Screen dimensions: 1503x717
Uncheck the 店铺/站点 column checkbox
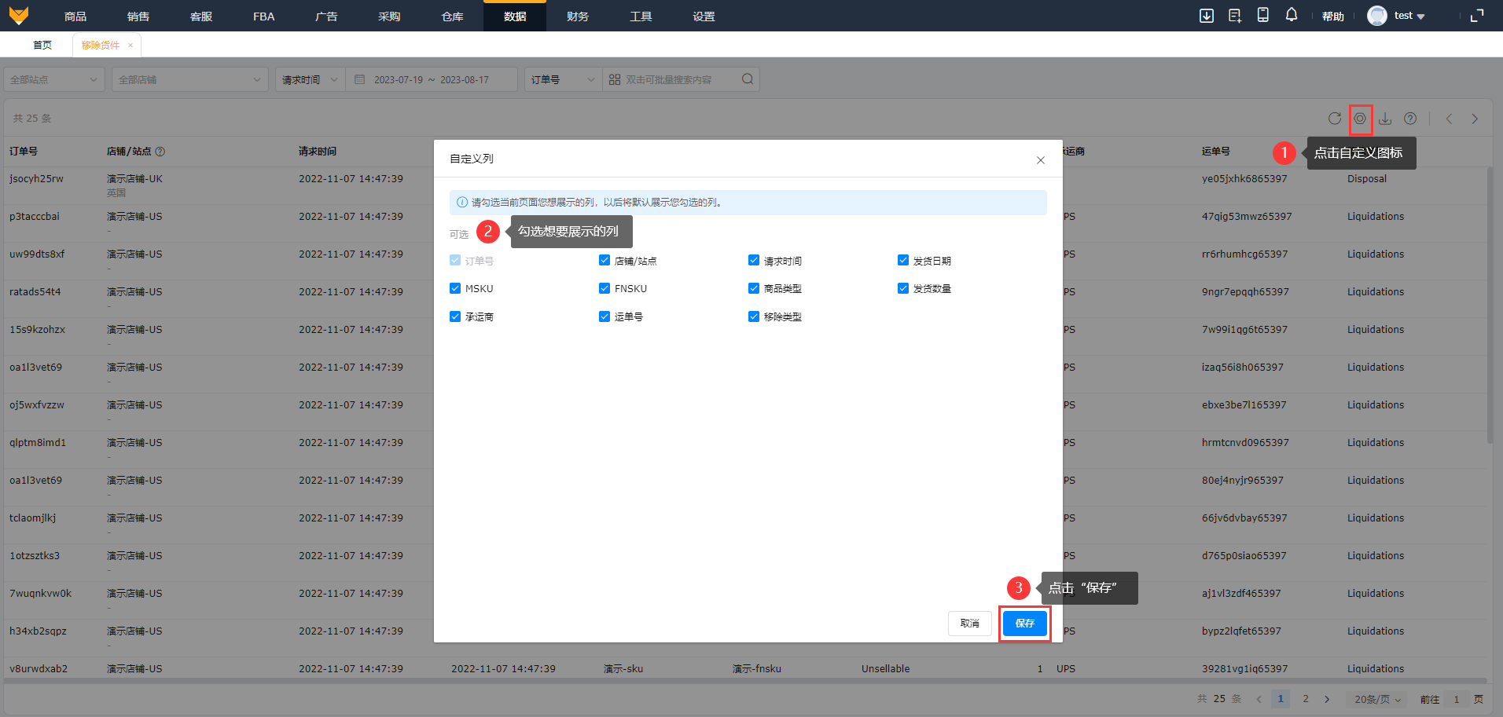pos(605,260)
